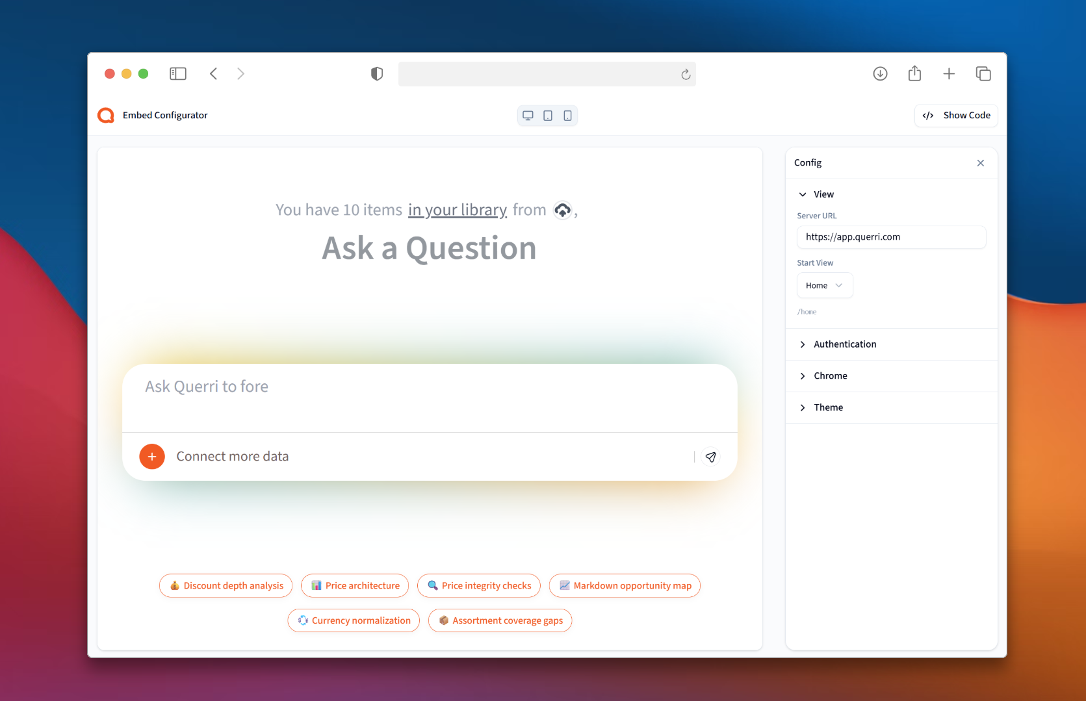Viewport: 1086px width, 701px height.
Task: Expand the Chrome section
Action: pyautogui.click(x=891, y=376)
